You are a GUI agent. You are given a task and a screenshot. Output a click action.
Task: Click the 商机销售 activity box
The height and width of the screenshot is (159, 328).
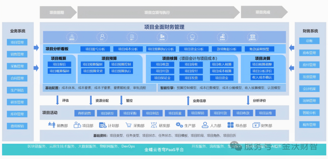tap(84, 113)
